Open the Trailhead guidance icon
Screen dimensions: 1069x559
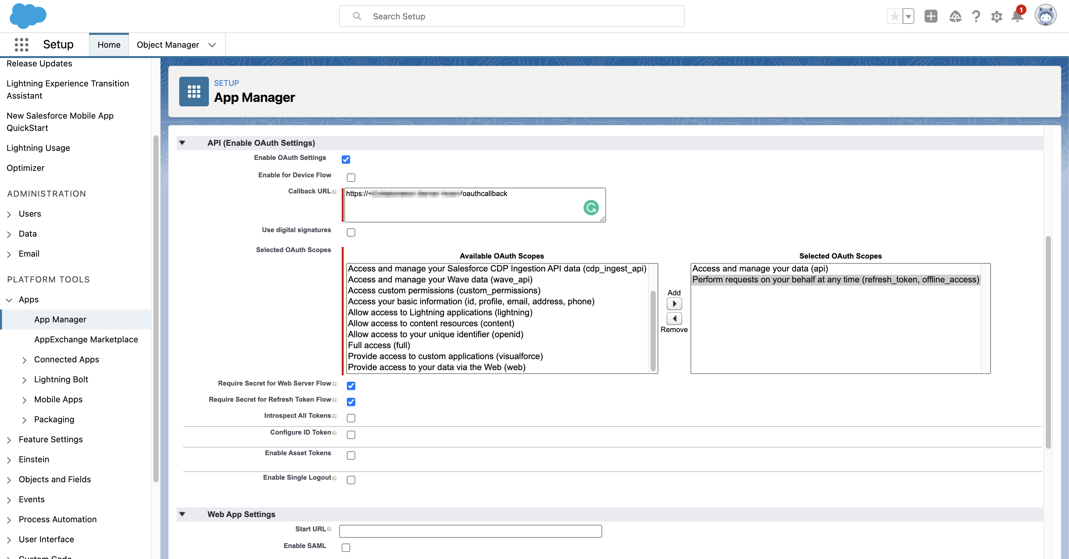955,16
